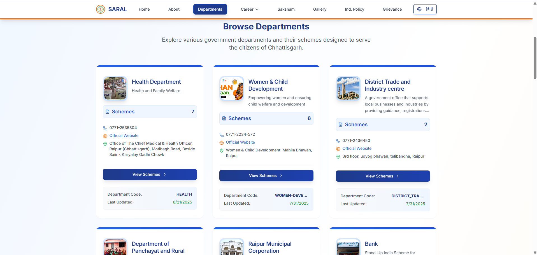Viewport: 537px width, 255px height.
Task: Click the web globe icon in Women & Child card
Action: pos(222,142)
